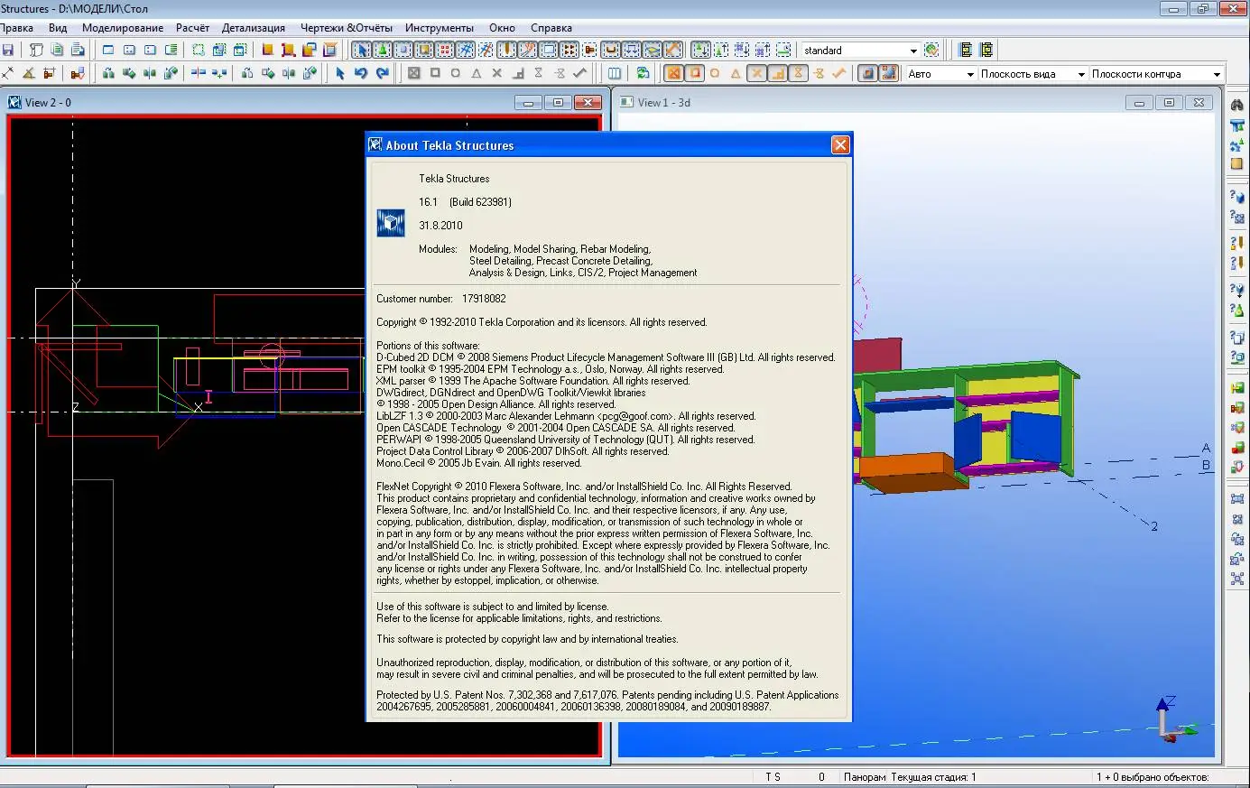Open the Чертежи &Отчёты menu

[x=347, y=28]
